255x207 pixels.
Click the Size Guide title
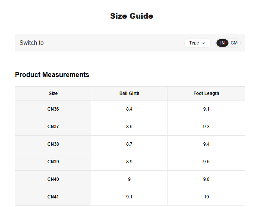pyautogui.click(x=131, y=16)
